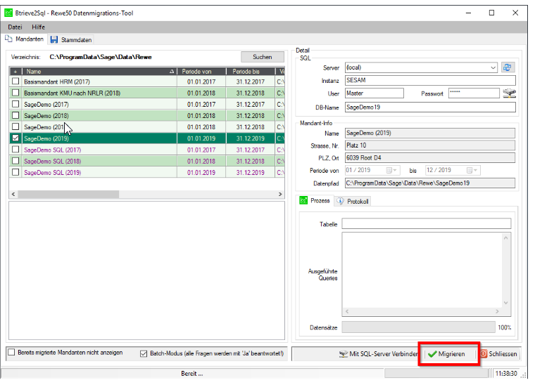
Task: Enable 'Bereits migrierte Mandanten nicht anzeigen'
Action: click(11, 352)
